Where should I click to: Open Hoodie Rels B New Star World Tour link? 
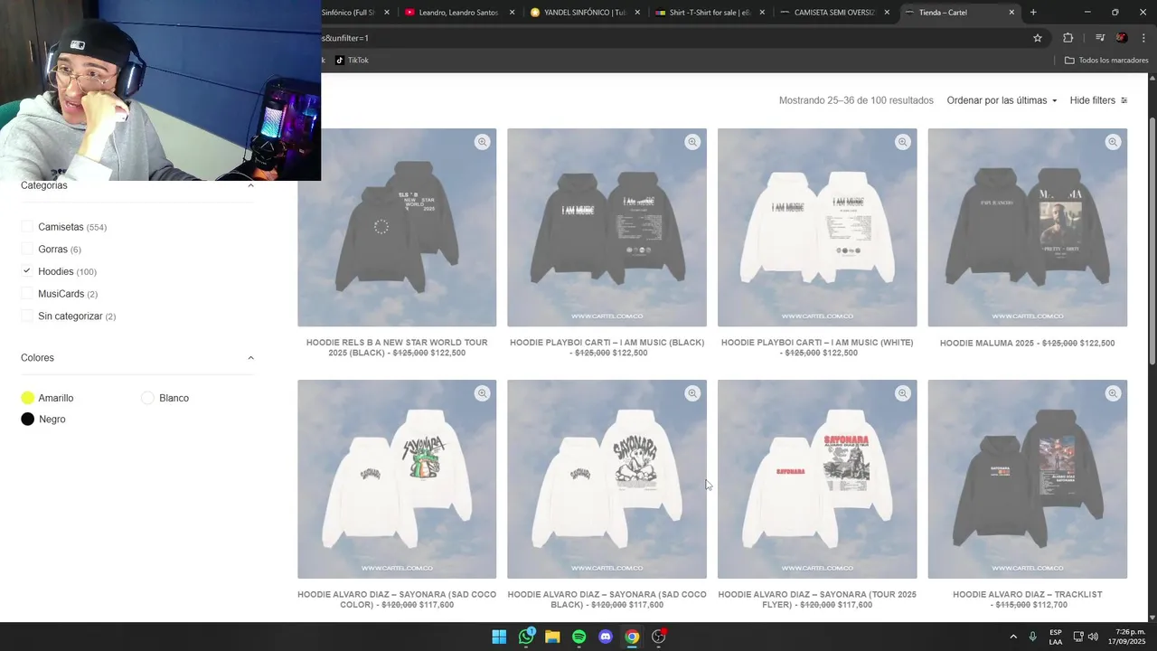point(397,347)
